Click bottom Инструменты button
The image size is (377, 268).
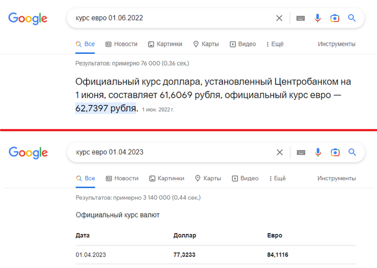click(337, 178)
